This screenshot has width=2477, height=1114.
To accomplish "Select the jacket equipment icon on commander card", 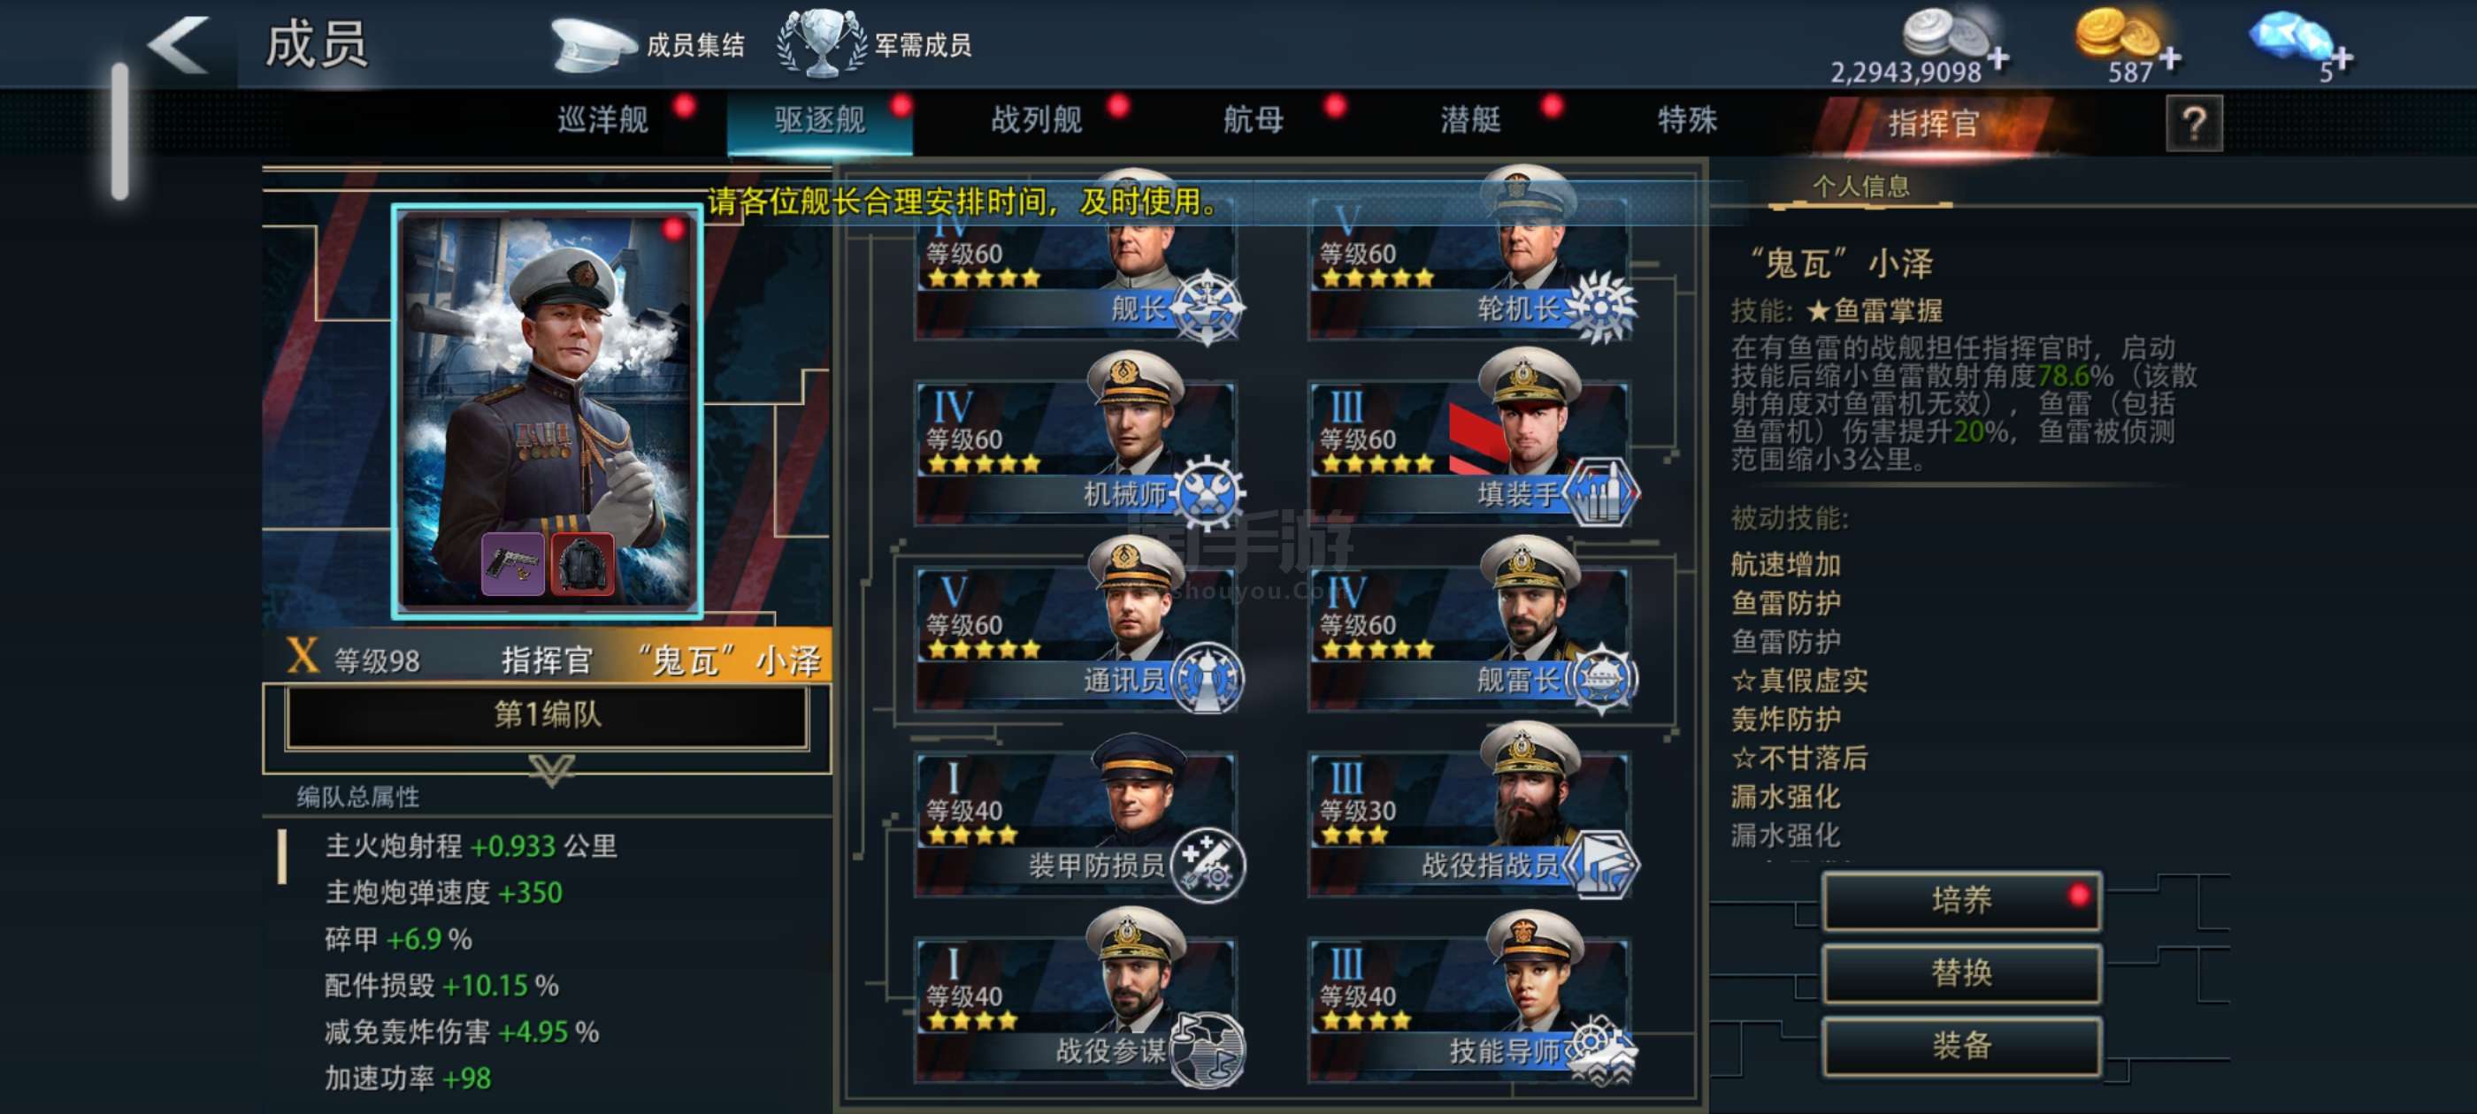I will [x=583, y=563].
